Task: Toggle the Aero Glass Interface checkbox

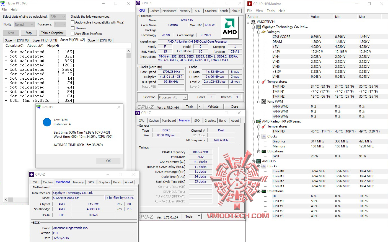Action: [x=73, y=34]
